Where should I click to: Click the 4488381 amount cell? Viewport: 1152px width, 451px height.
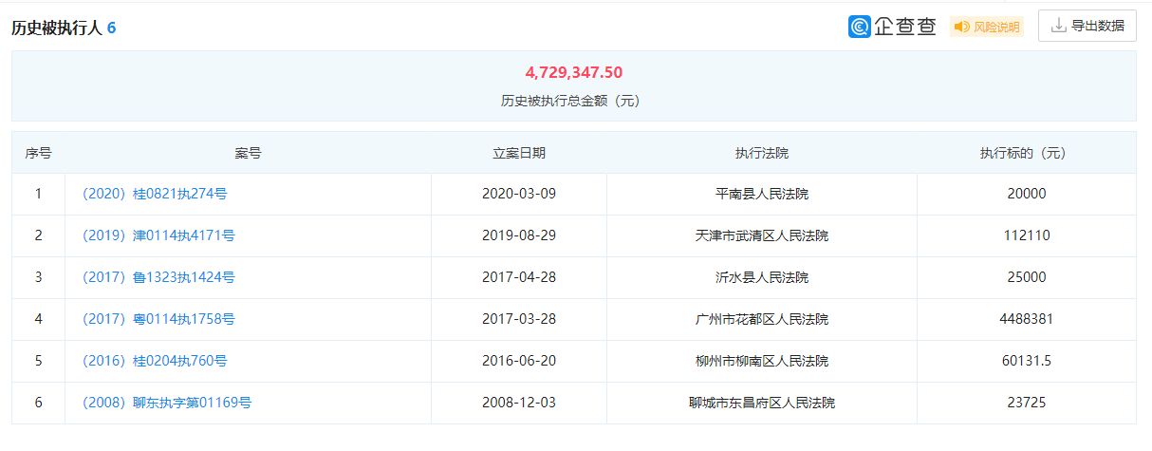tap(1026, 319)
